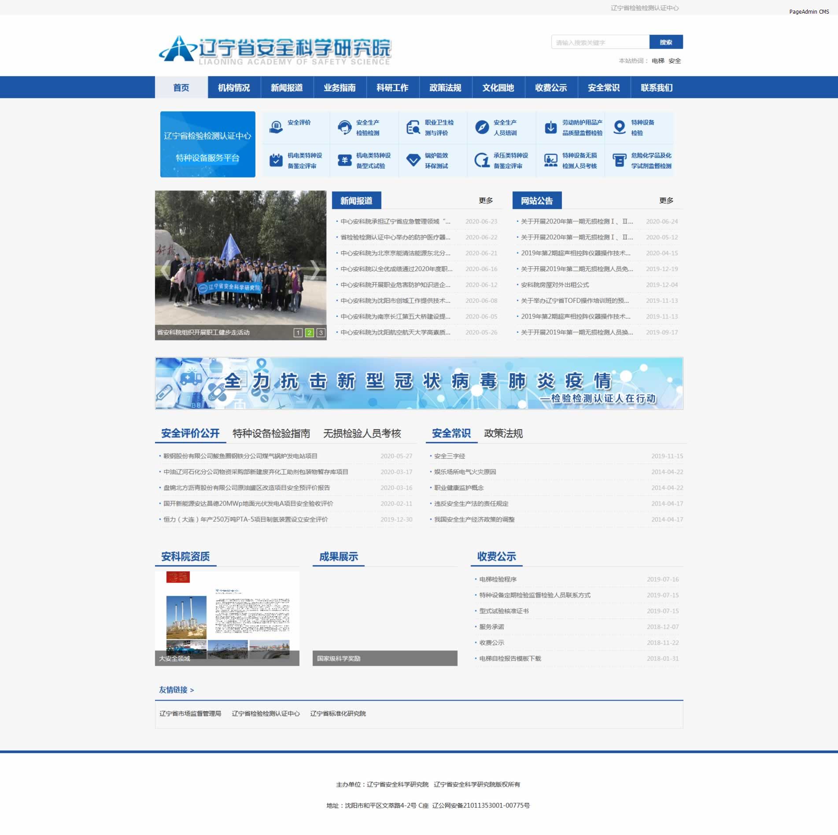Viewport: 838px width, 835px height.
Task: Open the 特种设备检验 location icon
Action: point(619,128)
